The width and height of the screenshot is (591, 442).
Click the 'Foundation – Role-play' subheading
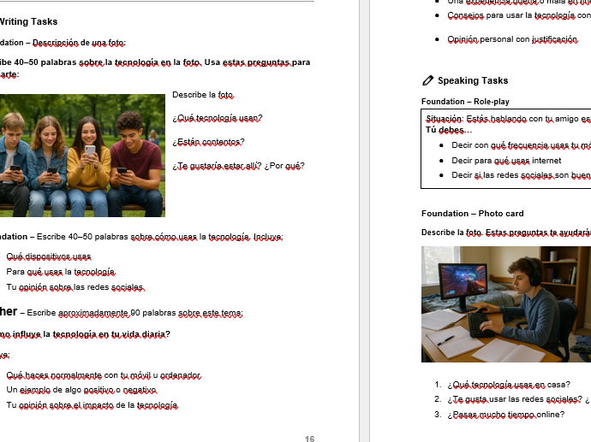pyautogui.click(x=465, y=102)
